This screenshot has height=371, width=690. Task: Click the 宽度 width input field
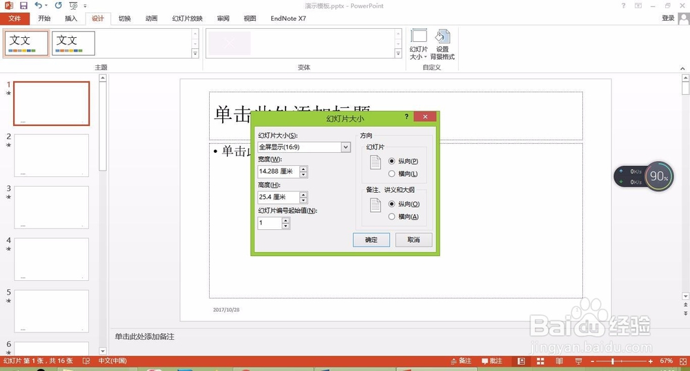click(279, 171)
